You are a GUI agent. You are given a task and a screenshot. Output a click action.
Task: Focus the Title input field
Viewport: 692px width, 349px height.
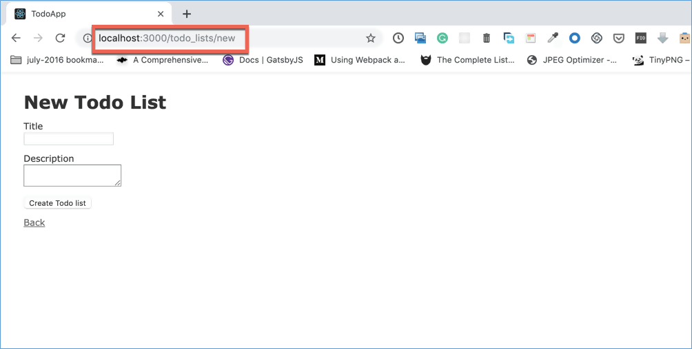pos(68,139)
